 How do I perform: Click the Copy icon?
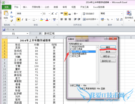pos(11,16)
